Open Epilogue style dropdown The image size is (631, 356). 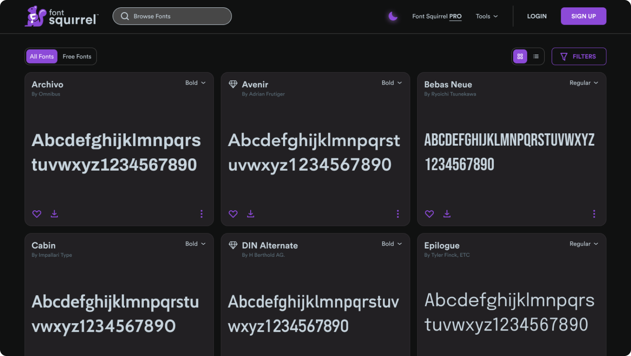click(x=584, y=244)
